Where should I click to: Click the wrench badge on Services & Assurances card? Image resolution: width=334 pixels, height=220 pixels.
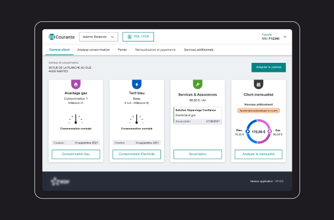(x=198, y=84)
